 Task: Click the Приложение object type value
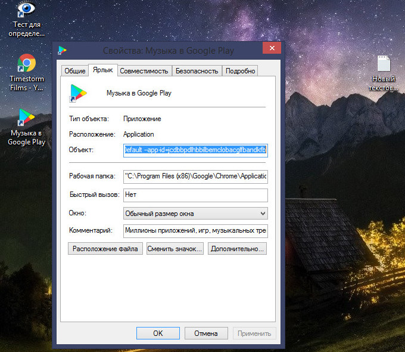click(x=142, y=119)
